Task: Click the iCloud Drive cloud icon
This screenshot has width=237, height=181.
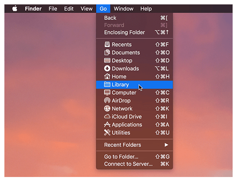Action: pyautogui.click(x=107, y=117)
